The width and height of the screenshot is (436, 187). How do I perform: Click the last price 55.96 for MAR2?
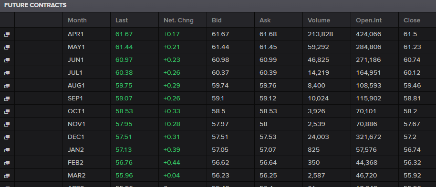tap(124, 176)
